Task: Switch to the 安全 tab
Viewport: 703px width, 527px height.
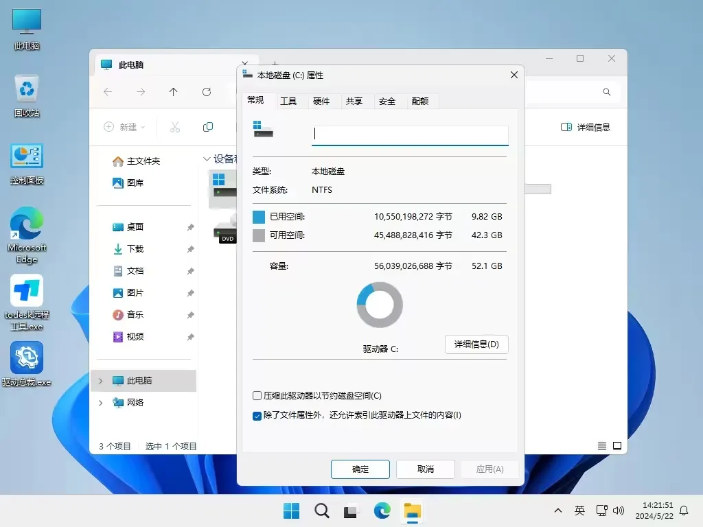Action: click(387, 101)
